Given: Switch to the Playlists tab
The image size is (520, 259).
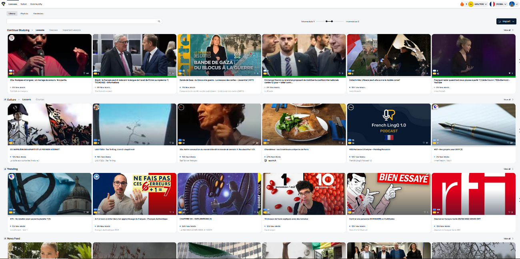Looking at the screenshot, I should [x=24, y=14].
